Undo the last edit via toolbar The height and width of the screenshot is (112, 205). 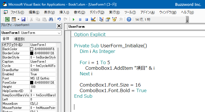point(59,19)
